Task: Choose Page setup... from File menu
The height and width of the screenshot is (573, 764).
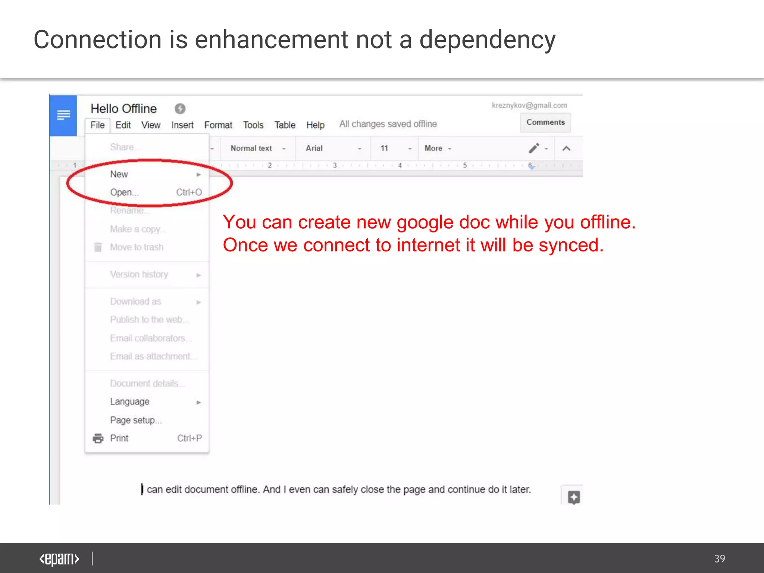Action: pos(147,420)
